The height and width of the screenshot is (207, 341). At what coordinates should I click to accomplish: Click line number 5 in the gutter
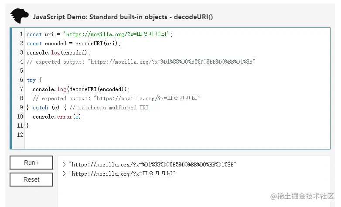(x=20, y=71)
